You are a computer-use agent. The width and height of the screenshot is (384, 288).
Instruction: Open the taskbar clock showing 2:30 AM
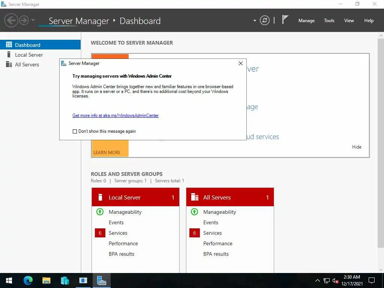(x=352, y=280)
